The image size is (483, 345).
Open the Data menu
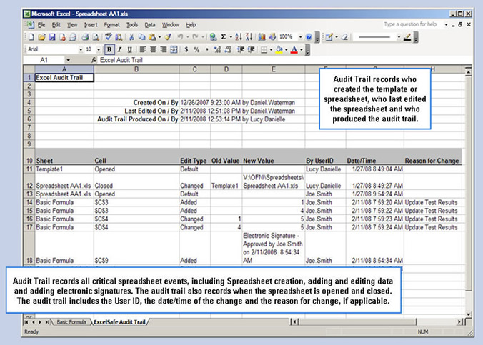150,25
